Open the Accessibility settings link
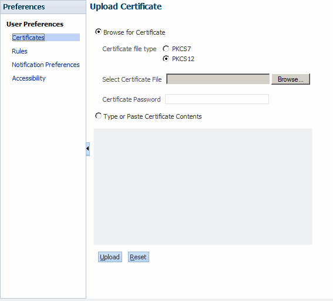Screen dimensions: 333x301 coord(29,78)
